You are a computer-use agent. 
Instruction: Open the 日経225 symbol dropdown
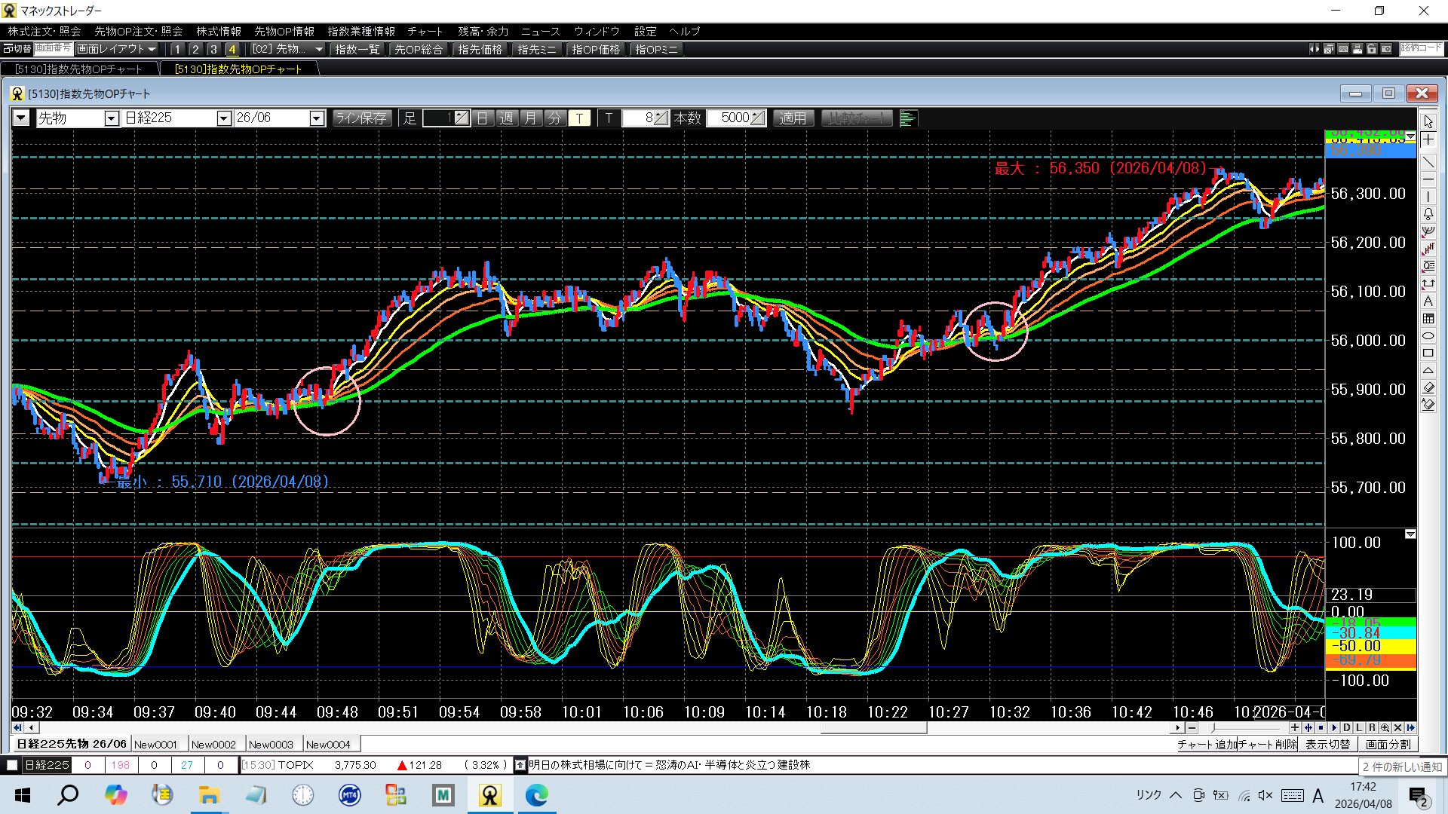(223, 118)
